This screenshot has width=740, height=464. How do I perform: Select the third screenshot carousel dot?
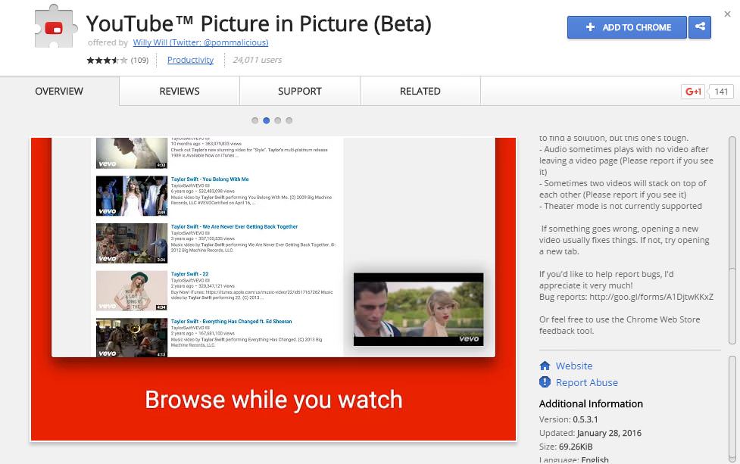277,120
